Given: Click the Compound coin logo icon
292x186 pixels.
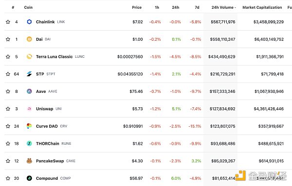Looking at the screenshot, I should click(29, 178).
